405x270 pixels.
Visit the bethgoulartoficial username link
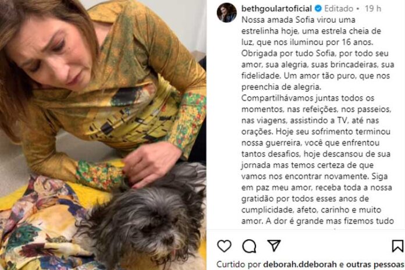coord(276,9)
